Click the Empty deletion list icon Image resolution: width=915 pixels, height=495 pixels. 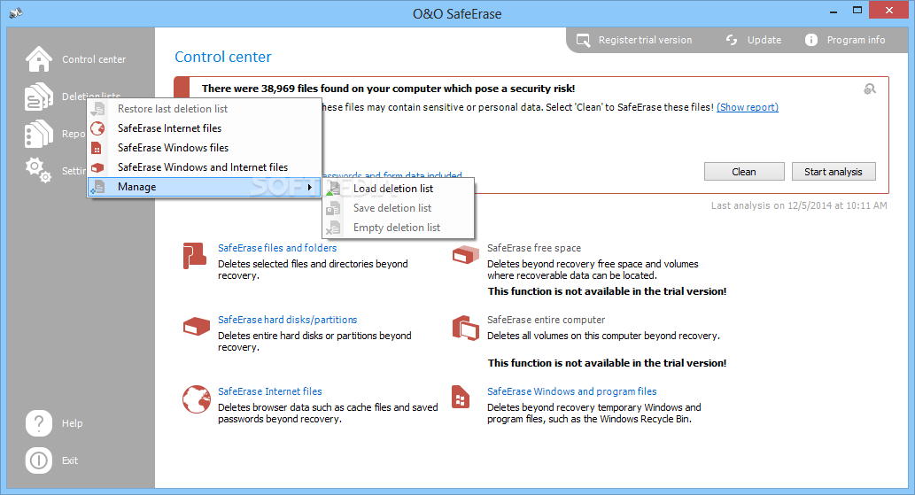click(x=333, y=228)
